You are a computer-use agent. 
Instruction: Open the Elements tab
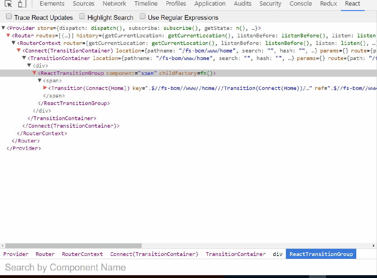point(52,4)
